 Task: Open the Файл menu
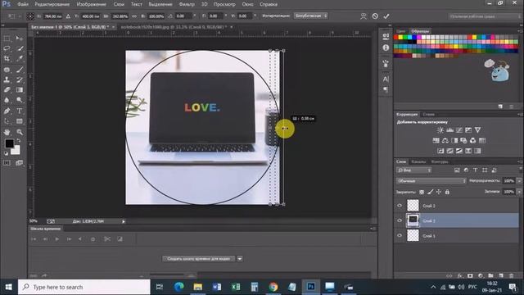[23, 4]
